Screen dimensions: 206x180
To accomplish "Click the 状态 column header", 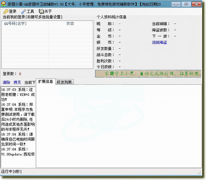I will (70, 24).
